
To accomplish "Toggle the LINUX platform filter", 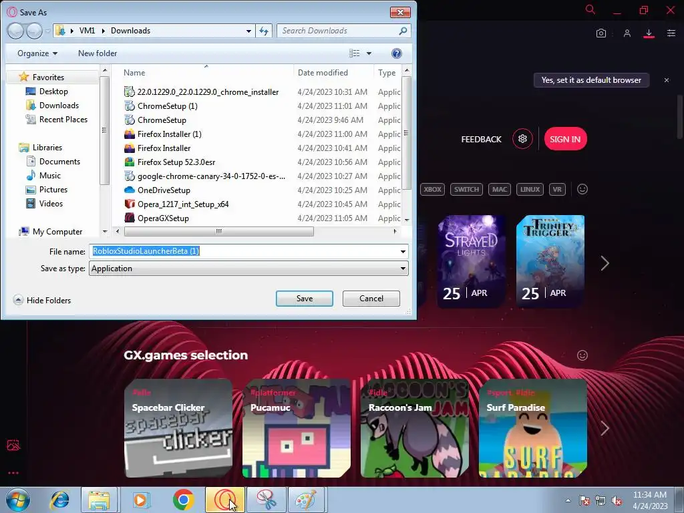I will [530, 189].
